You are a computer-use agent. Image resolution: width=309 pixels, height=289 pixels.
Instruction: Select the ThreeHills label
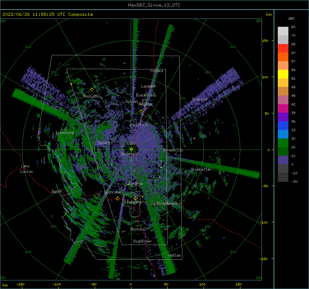pos(173,150)
